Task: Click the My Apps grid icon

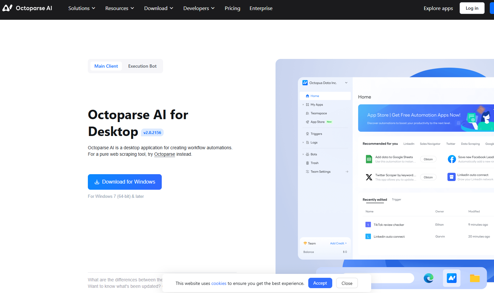Action: click(x=307, y=105)
